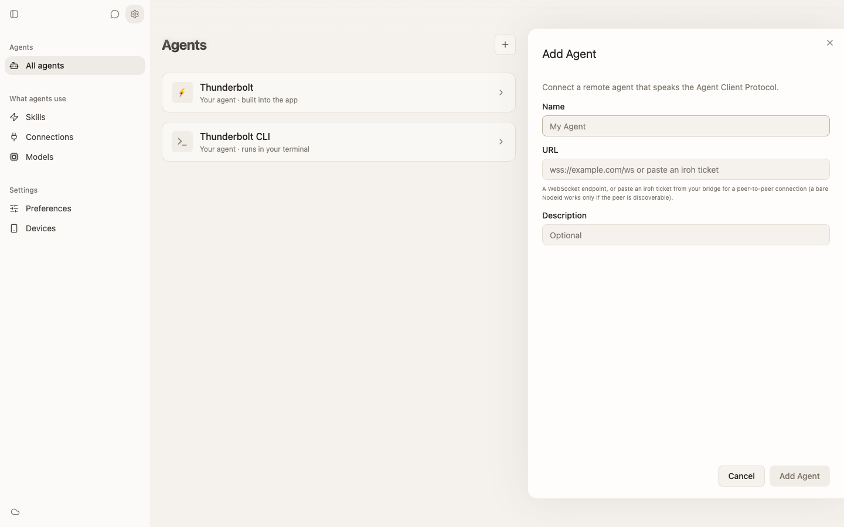Focus the Description input field
Image resolution: width=844 pixels, height=527 pixels.
pyautogui.click(x=686, y=235)
